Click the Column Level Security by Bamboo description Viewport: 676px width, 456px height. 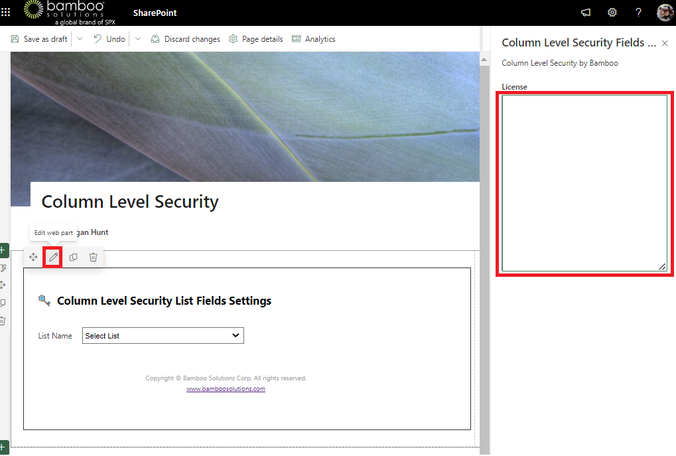tap(560, 63)
